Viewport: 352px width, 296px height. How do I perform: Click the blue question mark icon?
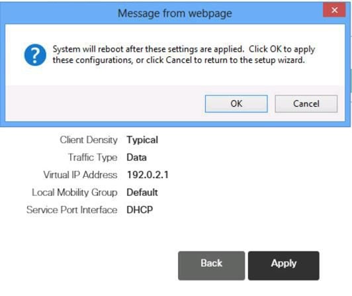(x=35, y=55)
